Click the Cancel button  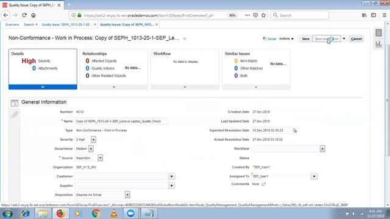click(356, 39)
